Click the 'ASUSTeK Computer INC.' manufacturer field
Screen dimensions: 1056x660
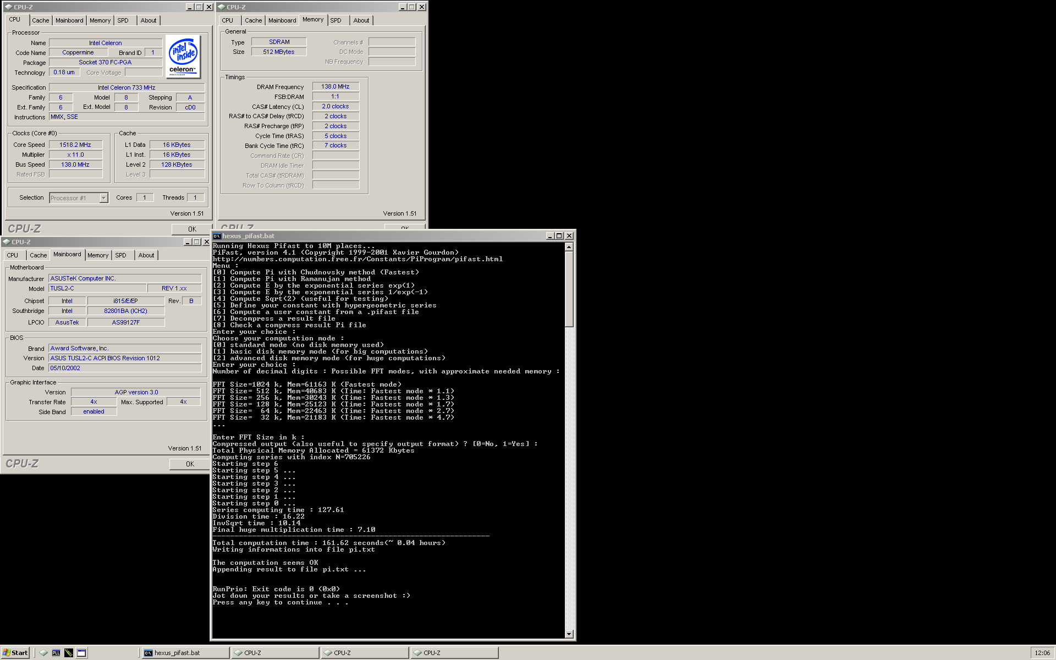pos(125,279)
